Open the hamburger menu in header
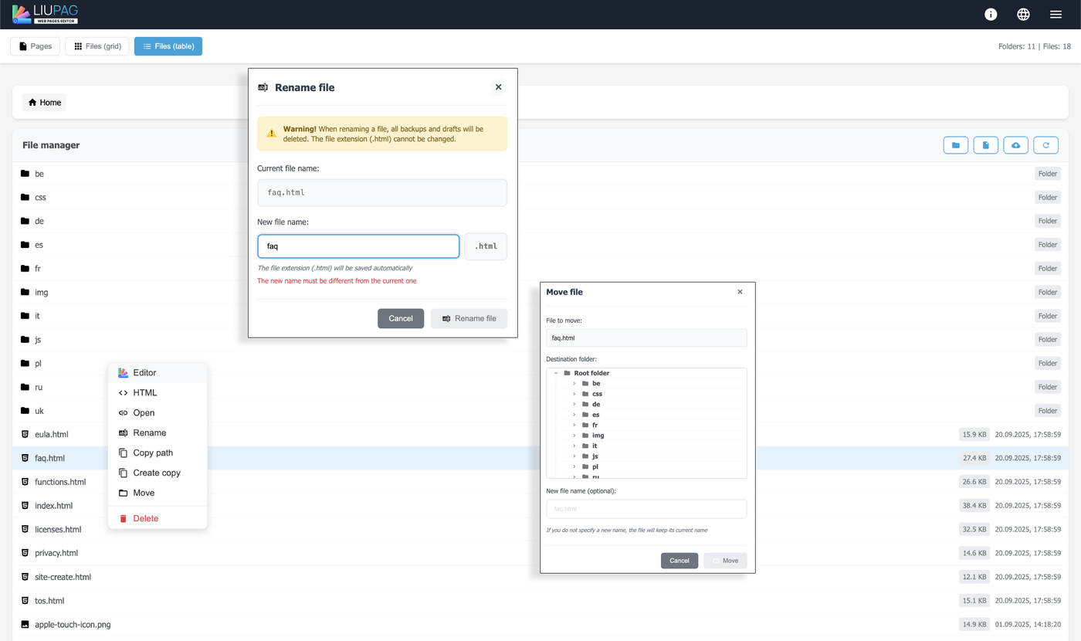The image size is (1081, 641). coord(1056,15)
